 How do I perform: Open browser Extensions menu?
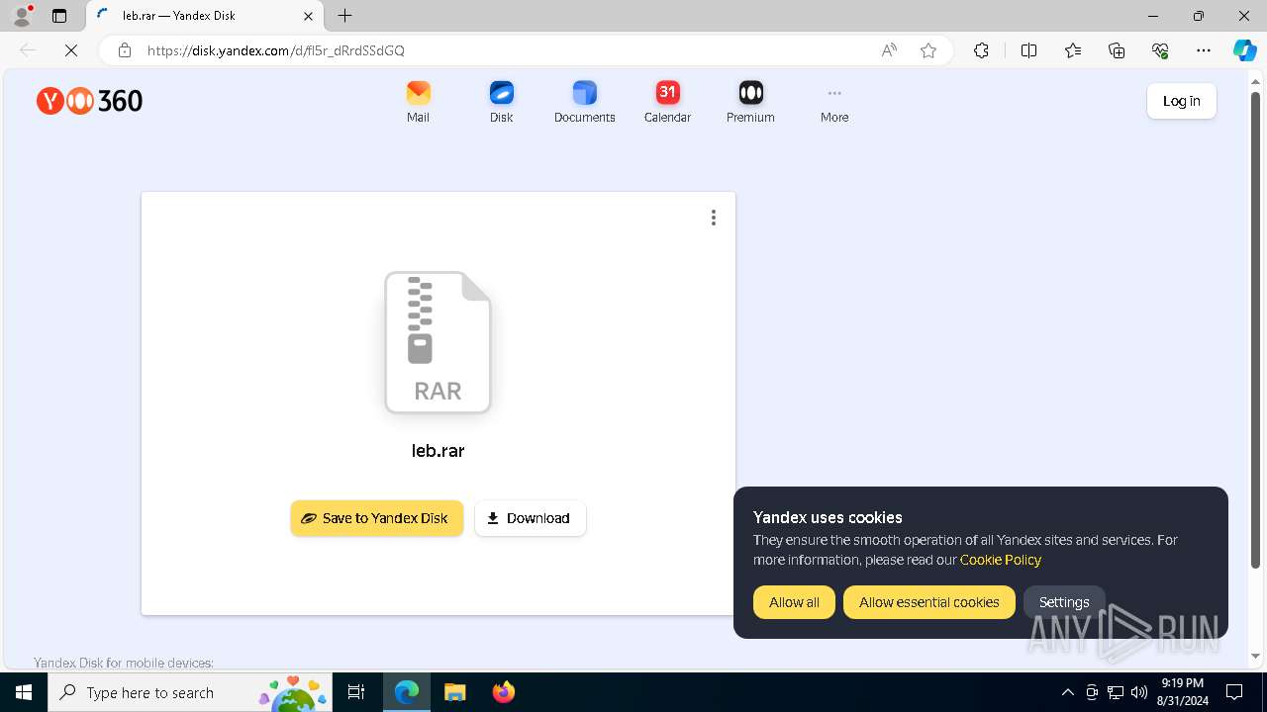tap(981, 50)
